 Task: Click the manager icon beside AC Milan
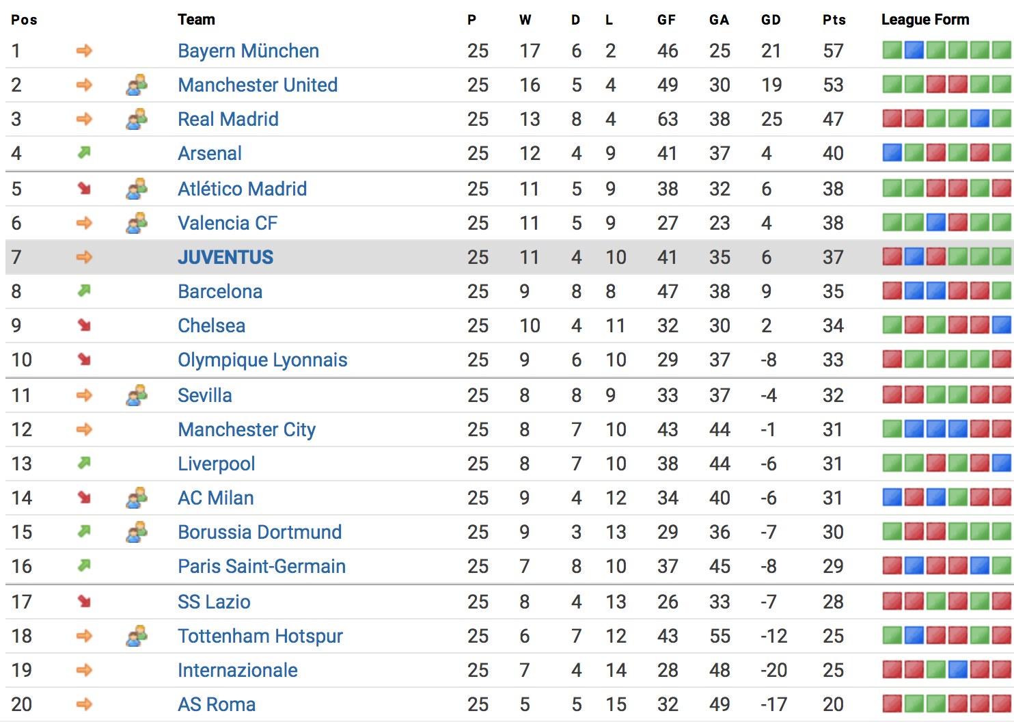(x=137, y=498)
